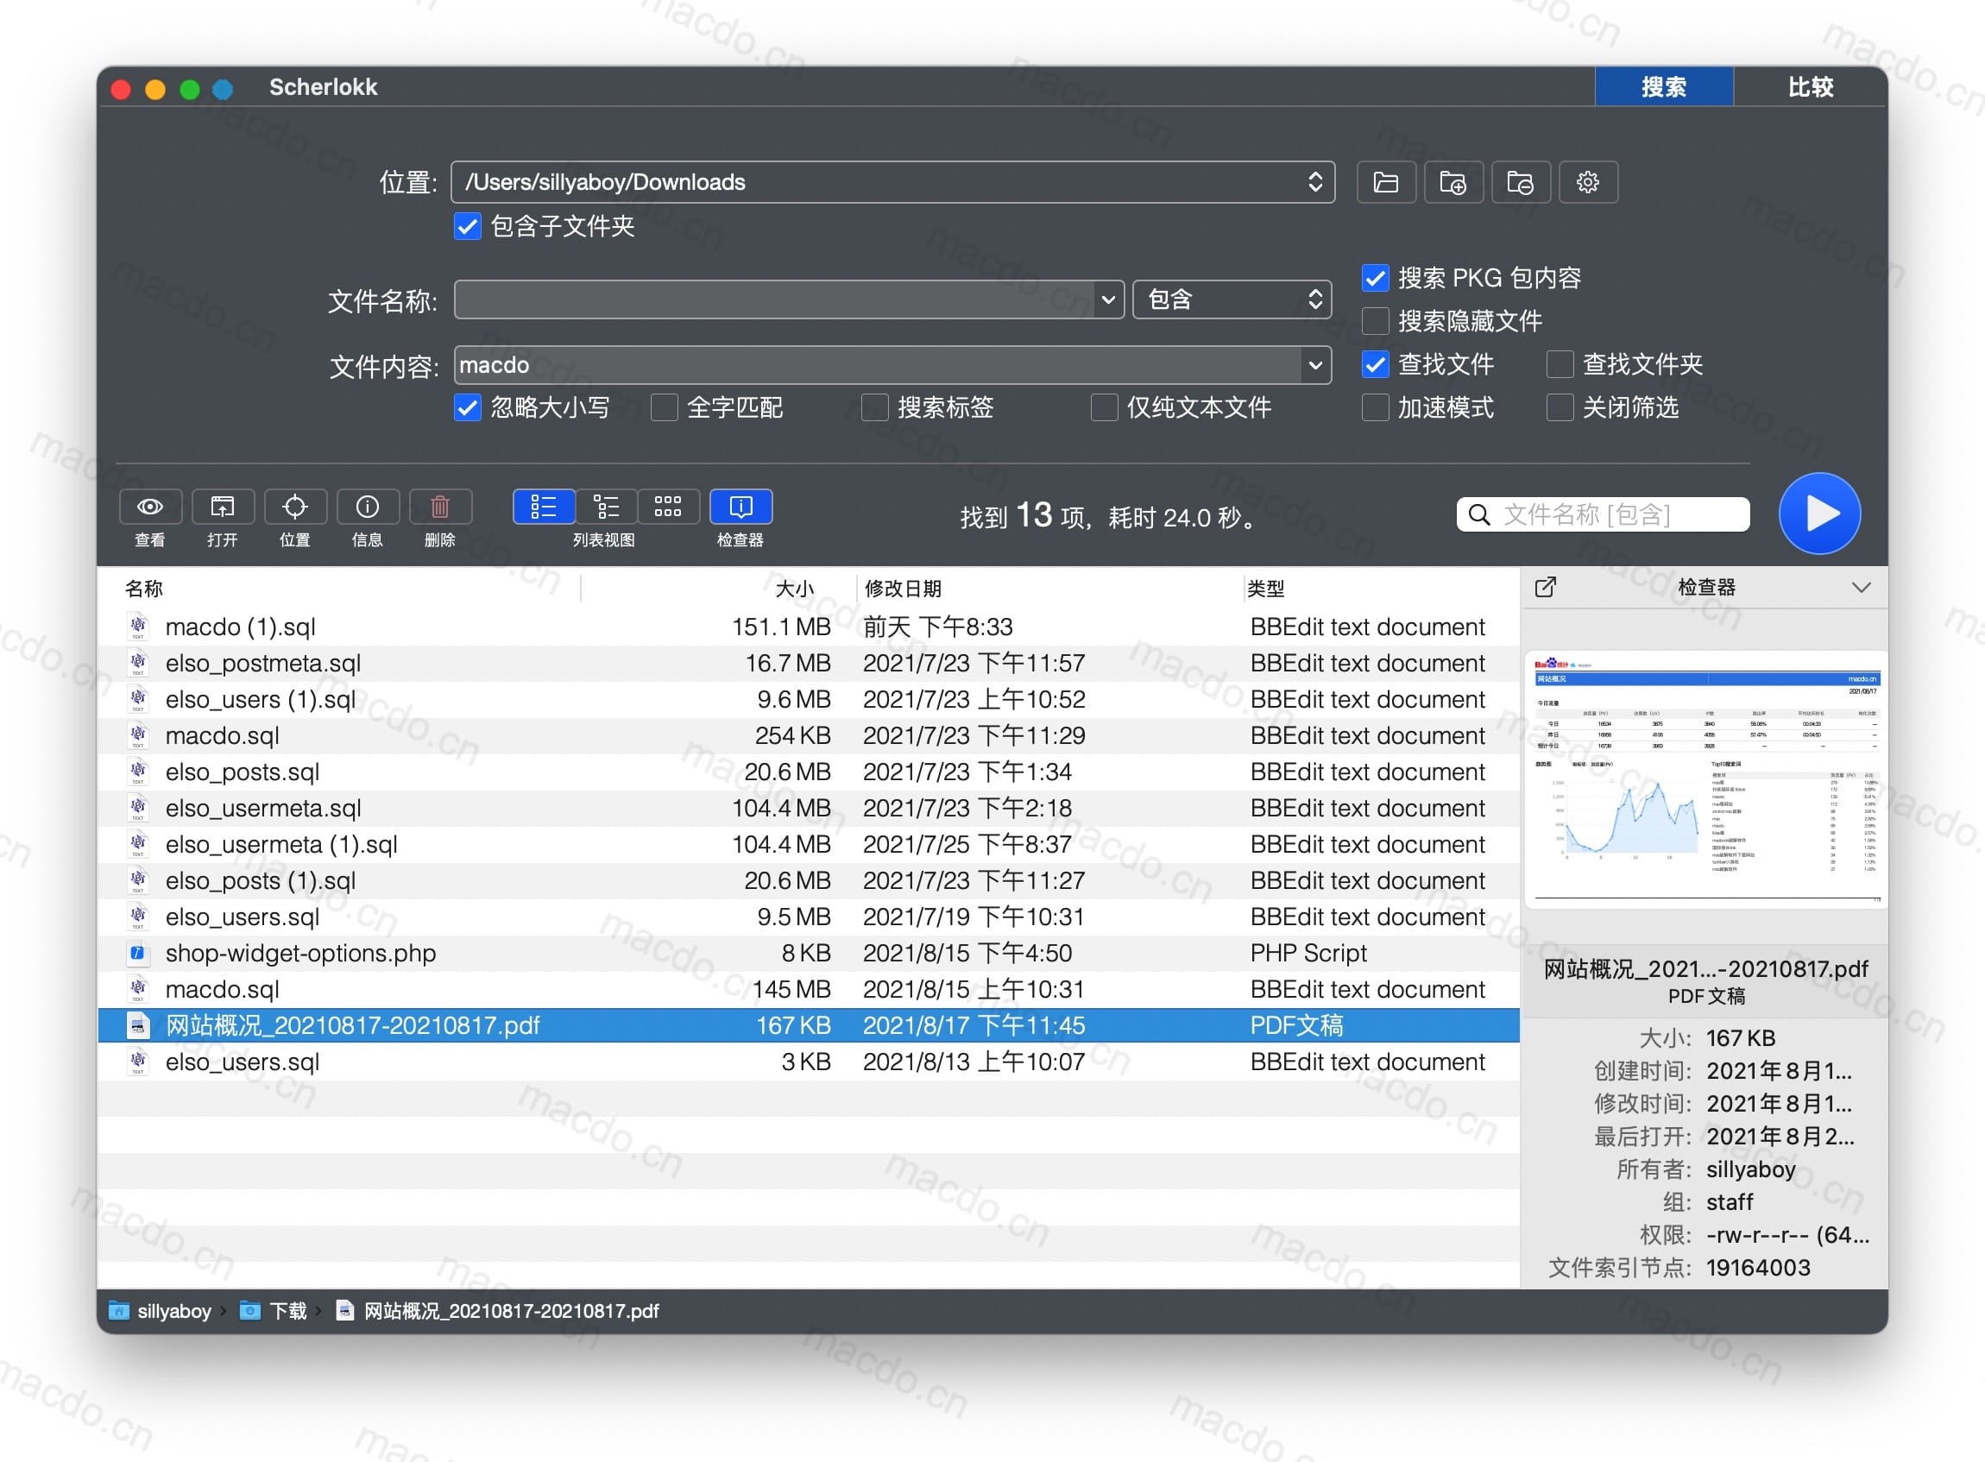Viewport: 1985px width, 1462px height.
Task: Switch to the 搜索 tab
Action: [1664, 86]
